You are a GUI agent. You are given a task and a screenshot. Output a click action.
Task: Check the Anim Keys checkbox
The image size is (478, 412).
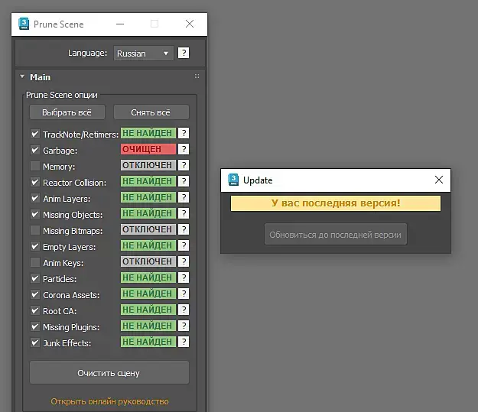(35, 262)
